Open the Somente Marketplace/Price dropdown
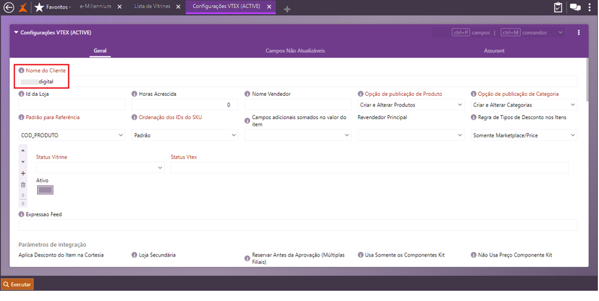The height and width of the screenshot is (301, 599). click(x=524, y=135)
